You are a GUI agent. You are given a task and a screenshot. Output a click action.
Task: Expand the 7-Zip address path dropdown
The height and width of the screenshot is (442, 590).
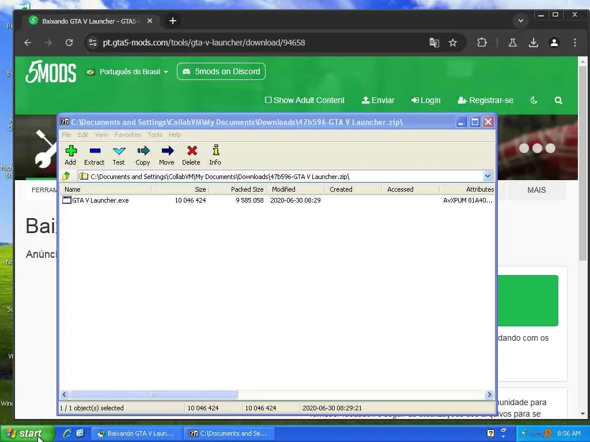(x=487, y=176)
